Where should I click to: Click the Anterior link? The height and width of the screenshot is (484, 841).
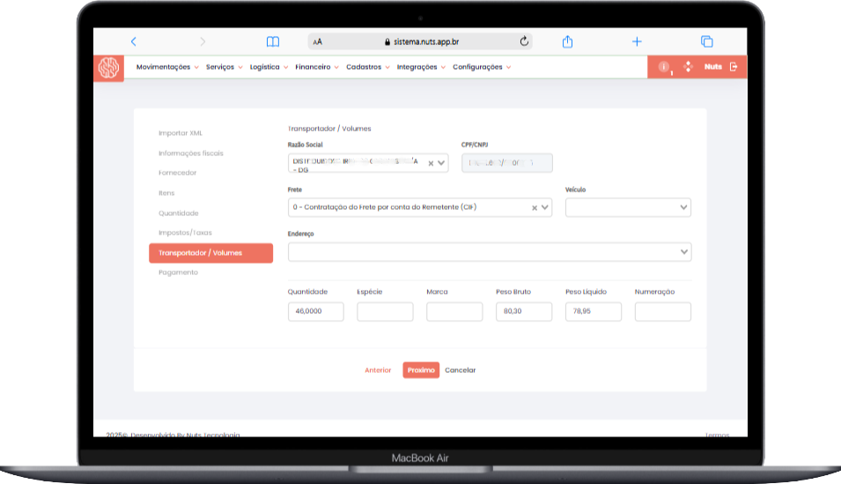[378, 370]
